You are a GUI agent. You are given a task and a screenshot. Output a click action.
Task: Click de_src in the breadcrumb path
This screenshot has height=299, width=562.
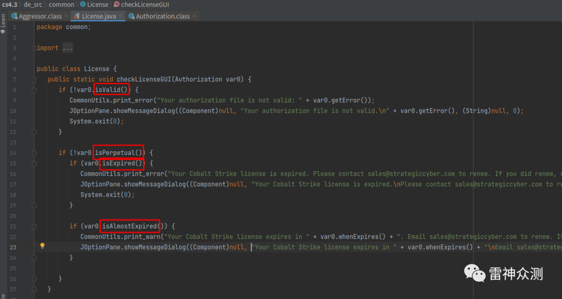[x=33, y=4]
